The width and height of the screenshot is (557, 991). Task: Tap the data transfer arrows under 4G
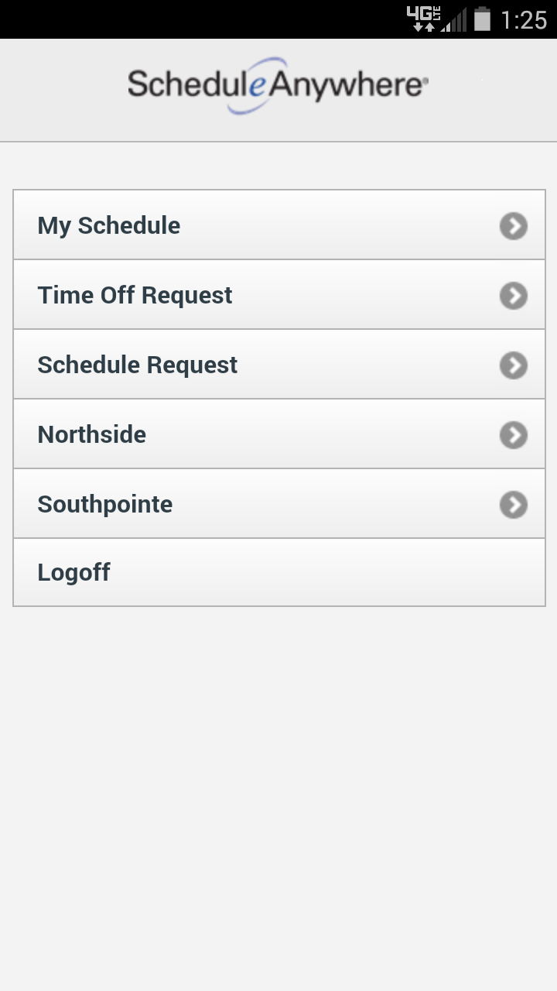click(x=424, y=27)
